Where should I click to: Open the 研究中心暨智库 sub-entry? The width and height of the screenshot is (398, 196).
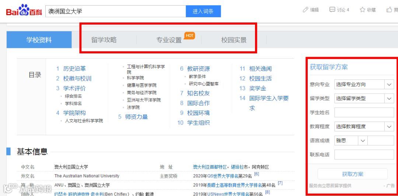pyautogui.click(x=203, y=84)
